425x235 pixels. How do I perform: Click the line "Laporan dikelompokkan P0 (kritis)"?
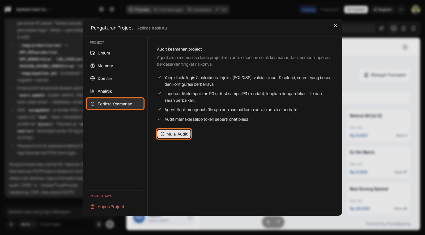pos(243,97)
